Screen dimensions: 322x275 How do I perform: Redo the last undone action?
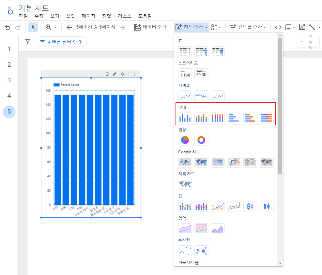click(18, 27)
